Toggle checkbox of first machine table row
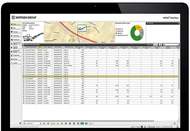Image resolution: width=190 pixels, height=131 pixels. click(24, 50)
